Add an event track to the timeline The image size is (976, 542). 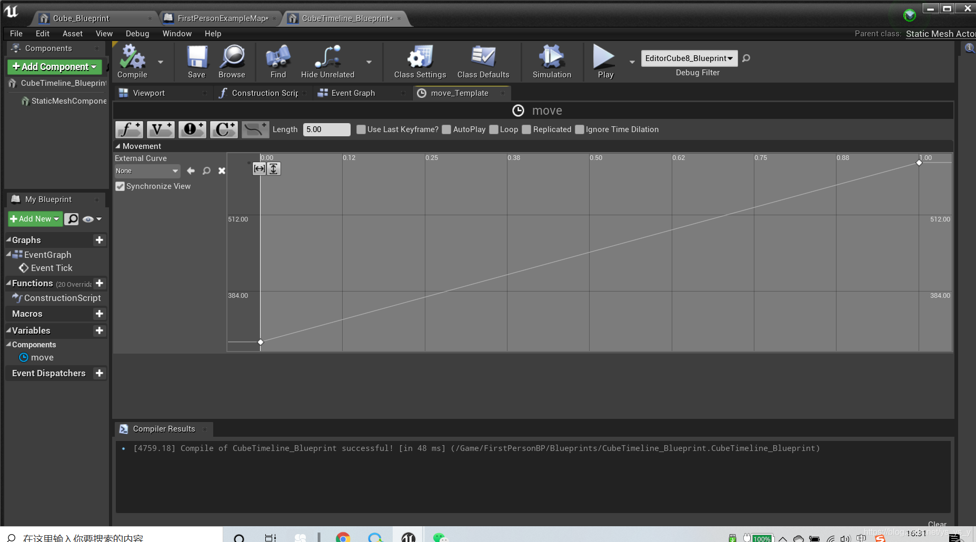click(192, 129)
